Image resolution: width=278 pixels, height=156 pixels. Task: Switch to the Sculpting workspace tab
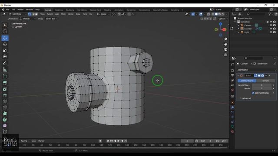(x=70, y=10)
